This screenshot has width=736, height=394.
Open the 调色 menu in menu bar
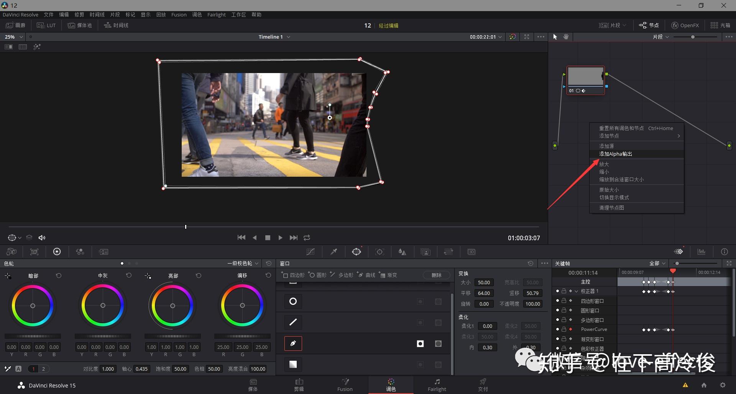click(x=197, y=15)
